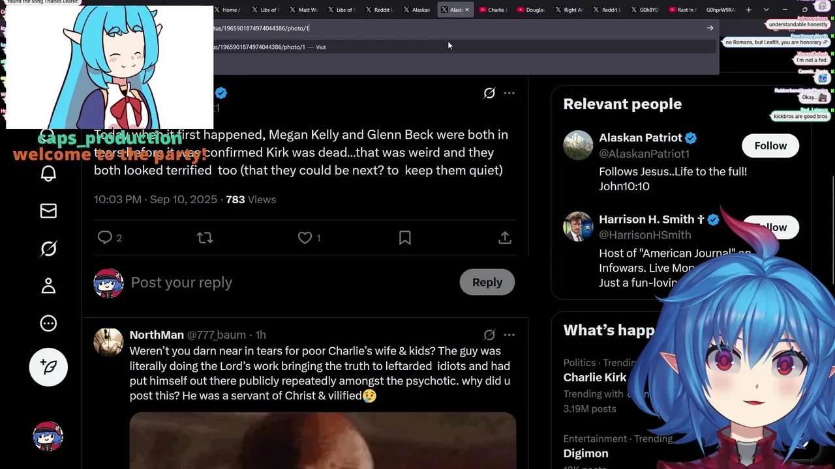Switch to the Rest In P YouTube tab
Screen dimensions: 835x469
[x=682, y=10]
